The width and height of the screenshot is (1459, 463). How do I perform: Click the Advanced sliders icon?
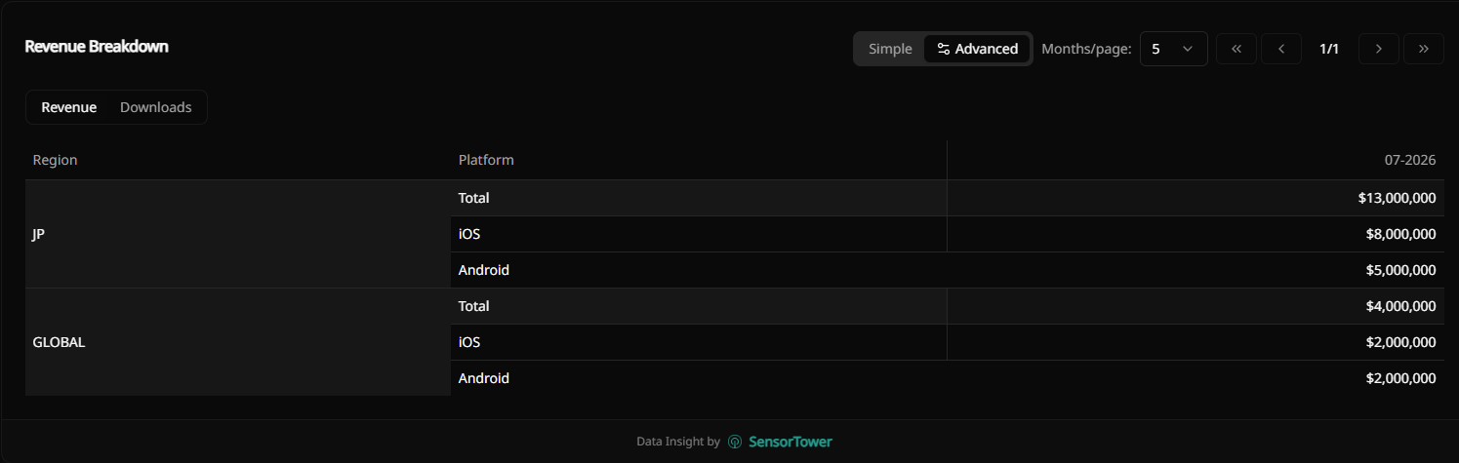point(943,49)
